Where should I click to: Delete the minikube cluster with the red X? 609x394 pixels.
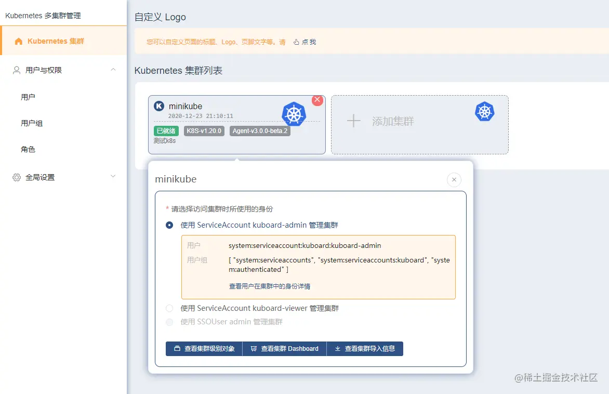point(317,100)
